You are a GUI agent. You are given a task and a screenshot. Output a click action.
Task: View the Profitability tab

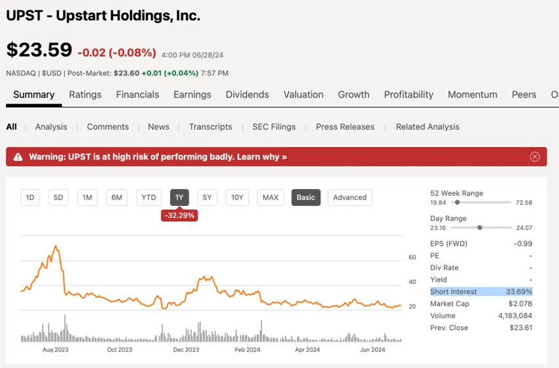409,94
